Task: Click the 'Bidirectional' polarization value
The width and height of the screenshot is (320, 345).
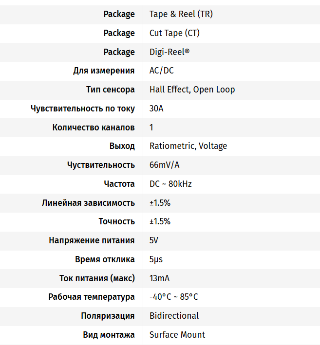Action: [x=174, y=316]
